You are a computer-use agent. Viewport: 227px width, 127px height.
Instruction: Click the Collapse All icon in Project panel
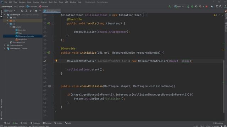click(31, 11)
